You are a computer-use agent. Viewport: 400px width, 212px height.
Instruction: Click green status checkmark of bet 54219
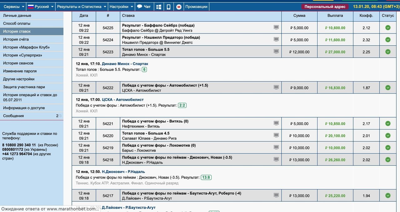[388, 148]
